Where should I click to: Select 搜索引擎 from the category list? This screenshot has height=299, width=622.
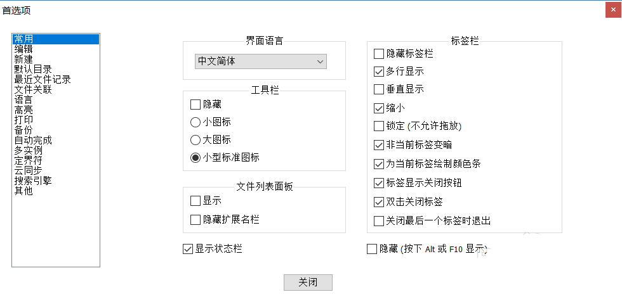coord(33,181)
